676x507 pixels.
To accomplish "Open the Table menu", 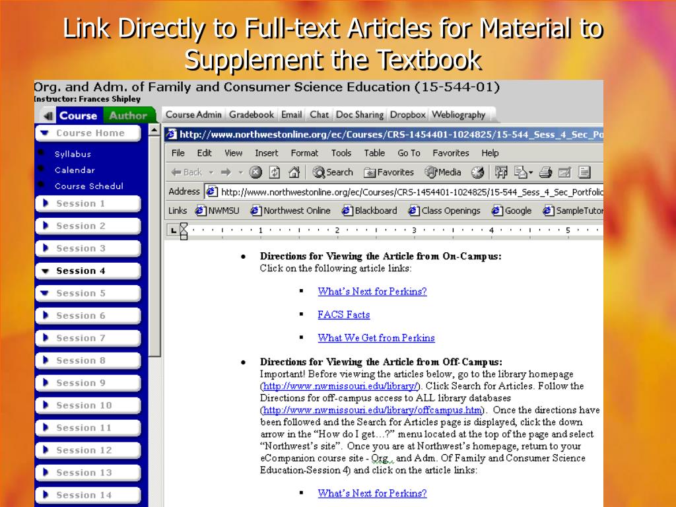I will coord(374,152).
